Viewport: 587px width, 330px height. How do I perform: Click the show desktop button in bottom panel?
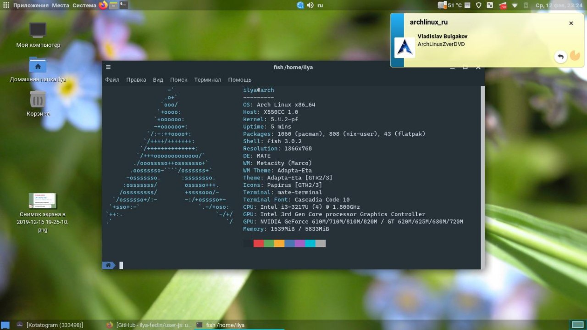click(x=6, y=325)
